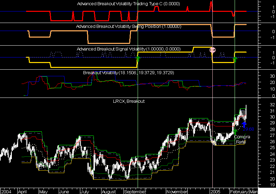The image size is (276, 194).
Task: Select the 2005 label on the date axis
Action: pos(216,192)
